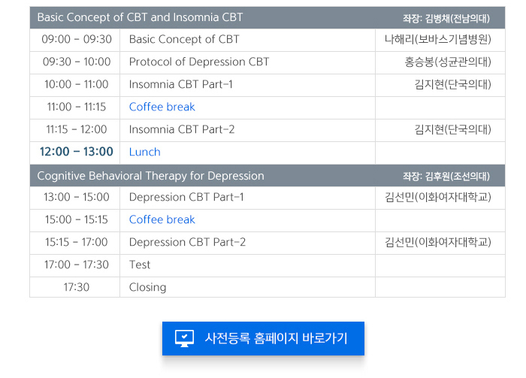Select Depression CBT Part-2 session
The height and width of the screenshot is (378, 526).
click(x=187, y=242)
